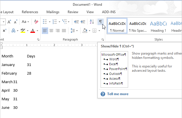Click the Center alignment icon
This screenshot has width=182, height=118.
tap(51, 31)
